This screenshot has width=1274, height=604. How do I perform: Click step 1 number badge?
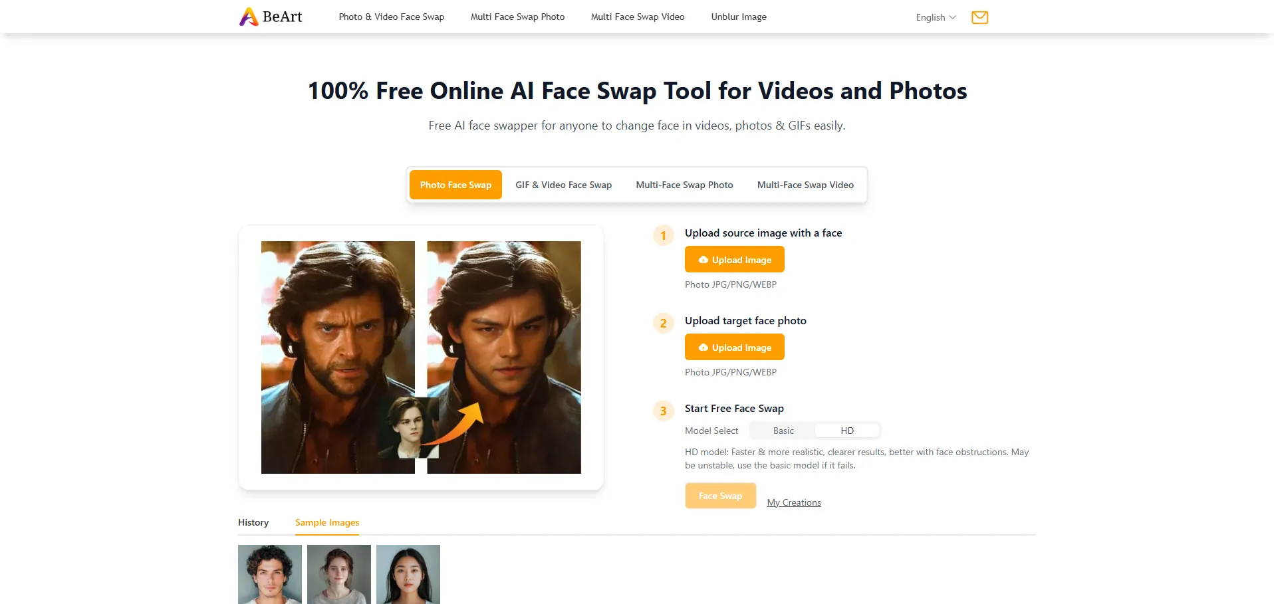pyautogui.click(x=663, y=236)
